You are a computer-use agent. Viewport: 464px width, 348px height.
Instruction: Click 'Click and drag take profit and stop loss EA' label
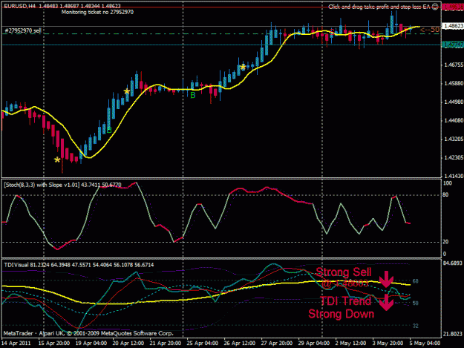point(379,7)
